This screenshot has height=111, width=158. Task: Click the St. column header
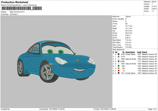click(123, 52)
